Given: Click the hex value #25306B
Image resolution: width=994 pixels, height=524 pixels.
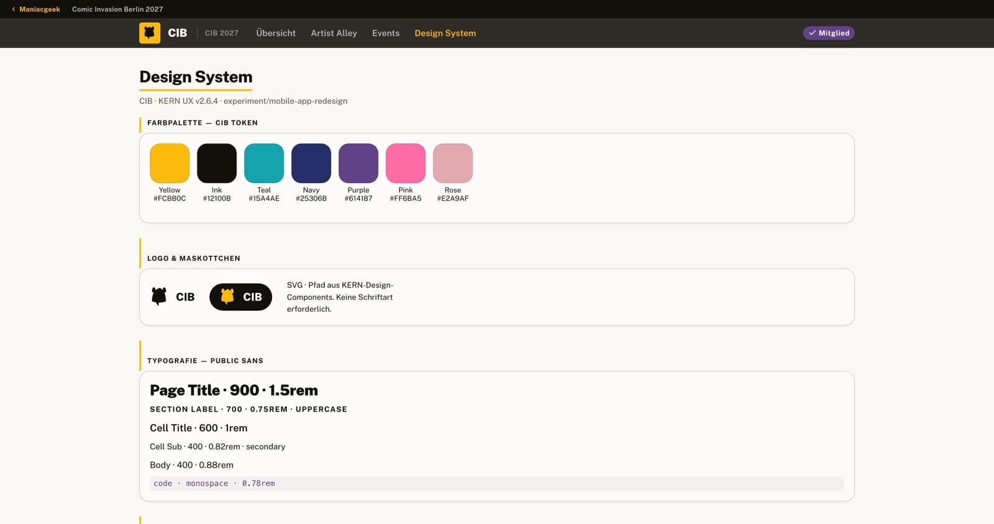Looking at the screenshot, I should 311,199.
